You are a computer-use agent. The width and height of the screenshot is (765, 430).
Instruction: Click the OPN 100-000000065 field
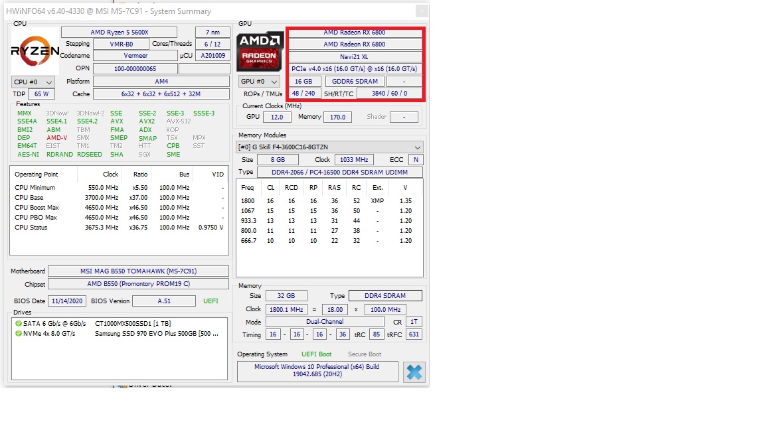(135, 69)
